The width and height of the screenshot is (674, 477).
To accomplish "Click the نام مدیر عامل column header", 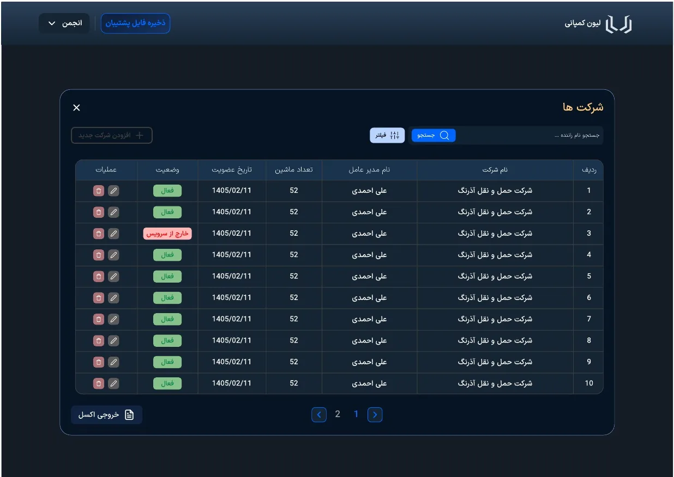I will (370, 170).
